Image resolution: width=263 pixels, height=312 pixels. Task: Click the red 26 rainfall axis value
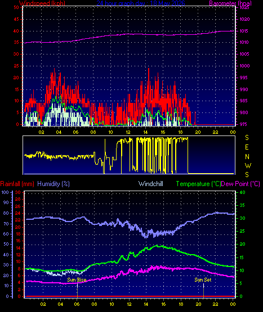18,206
